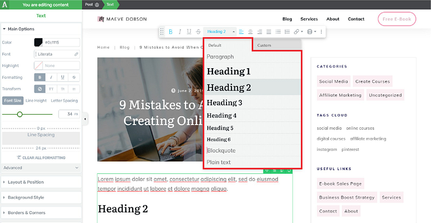The image size is (431, 223).
Task: Toggle underline in the floating toolbar
Action: point(189,32)
